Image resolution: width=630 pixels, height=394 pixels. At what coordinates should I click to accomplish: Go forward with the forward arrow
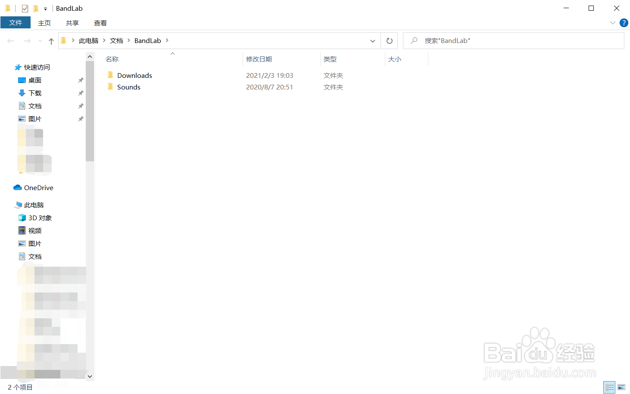[x=27, y=41]
